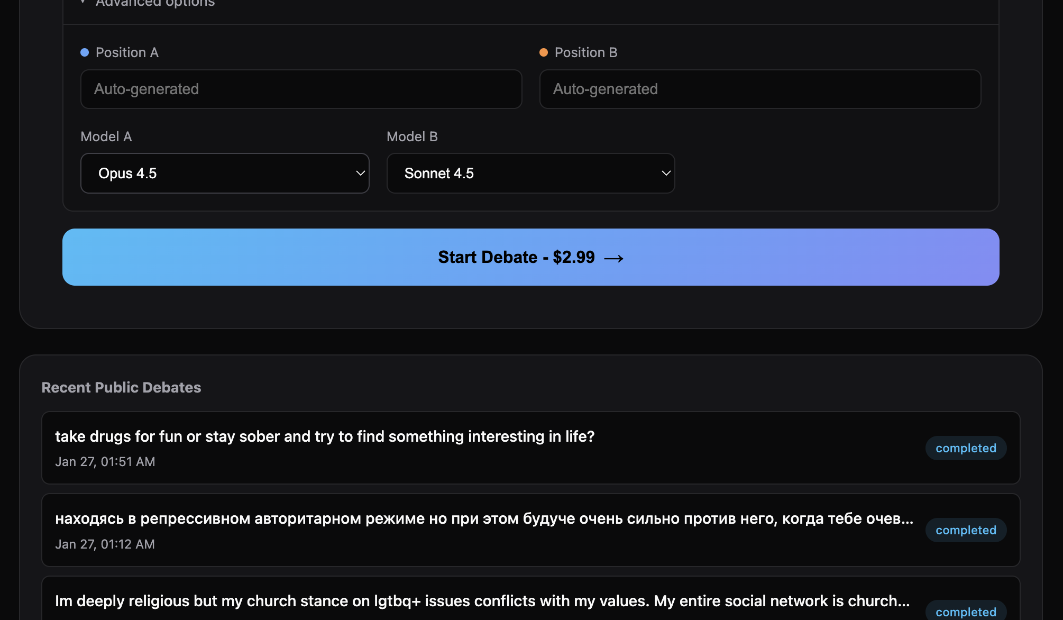Image resolution: width=1063 pixels, height=620 pixels.
Task: Click the Model B dropdown chevron
Action: 665,173
